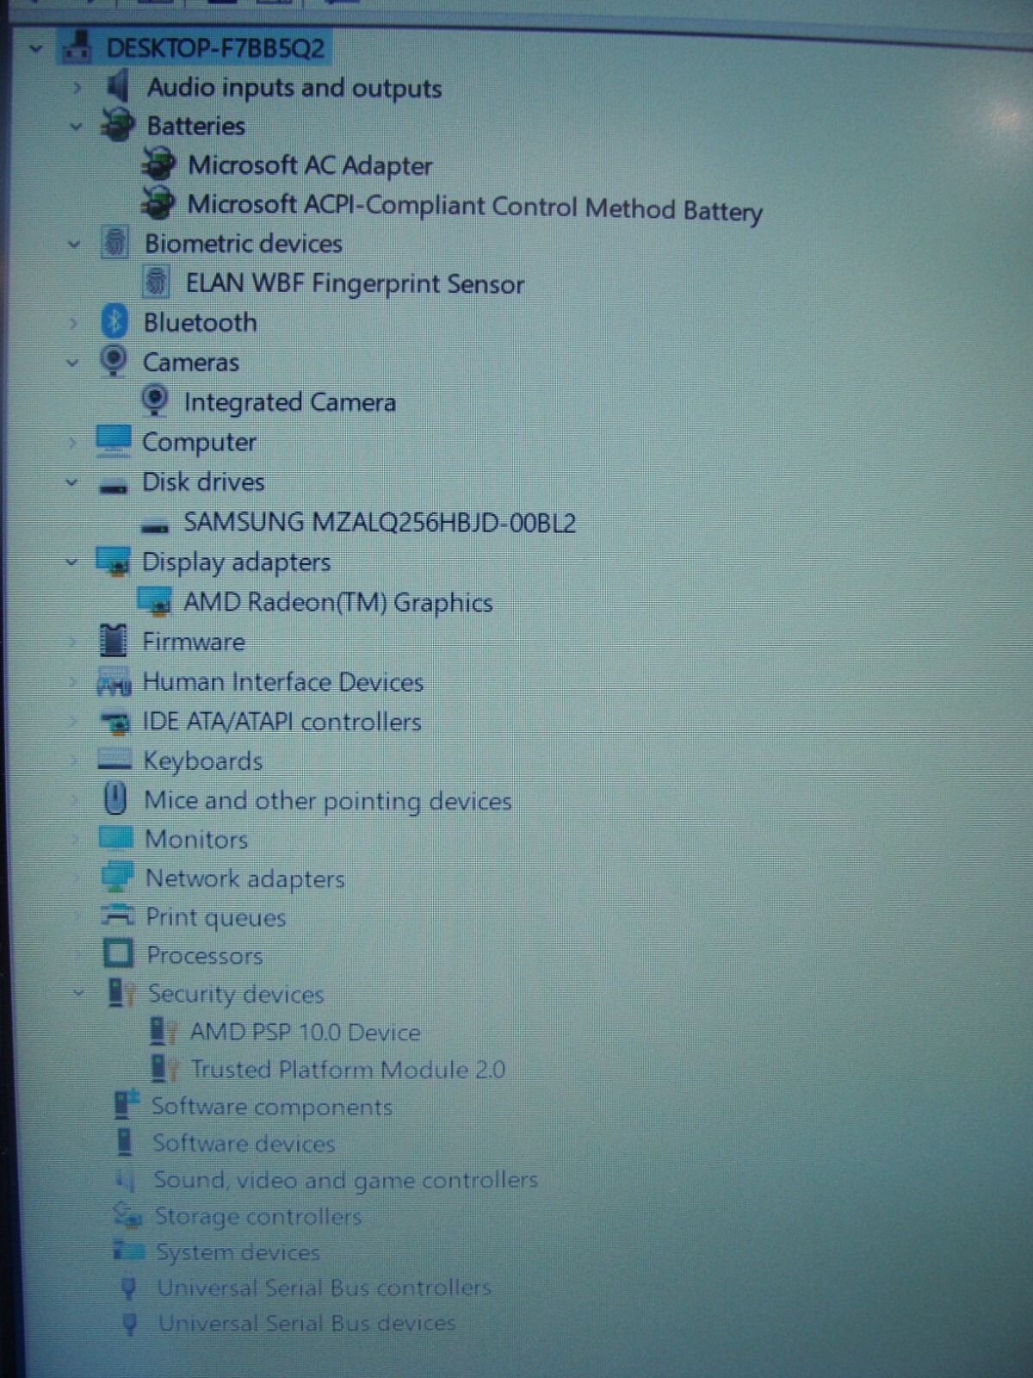Select Universal Serial Bus devices label

point(306,1322)
